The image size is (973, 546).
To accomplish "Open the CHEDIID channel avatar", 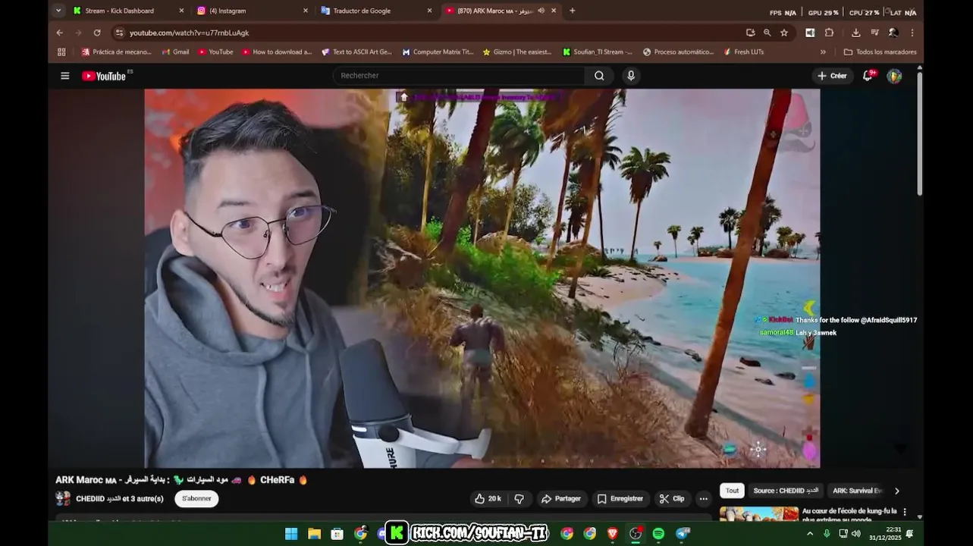I will pyautogui.click(x=63, y=498).
